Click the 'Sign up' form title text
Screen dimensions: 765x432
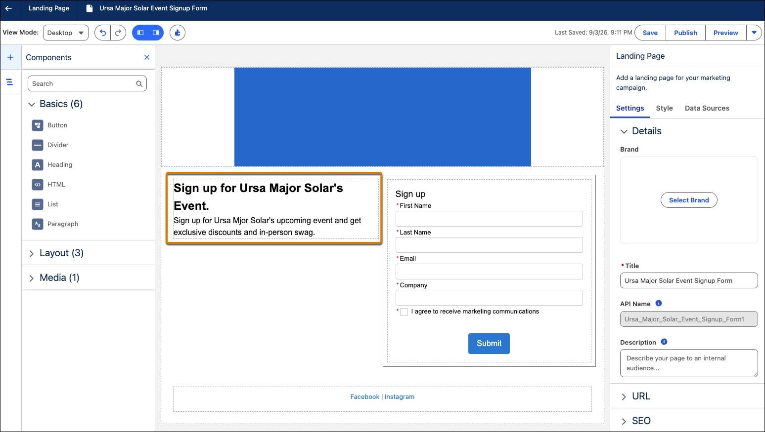410,194
